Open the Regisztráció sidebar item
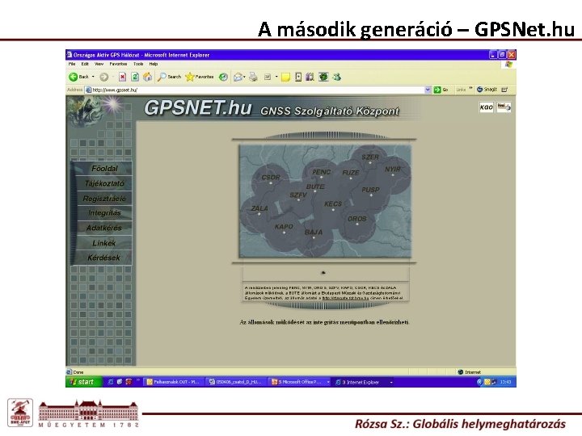Image resolution: width=582 pixels, height=436 pixels. 104,199
